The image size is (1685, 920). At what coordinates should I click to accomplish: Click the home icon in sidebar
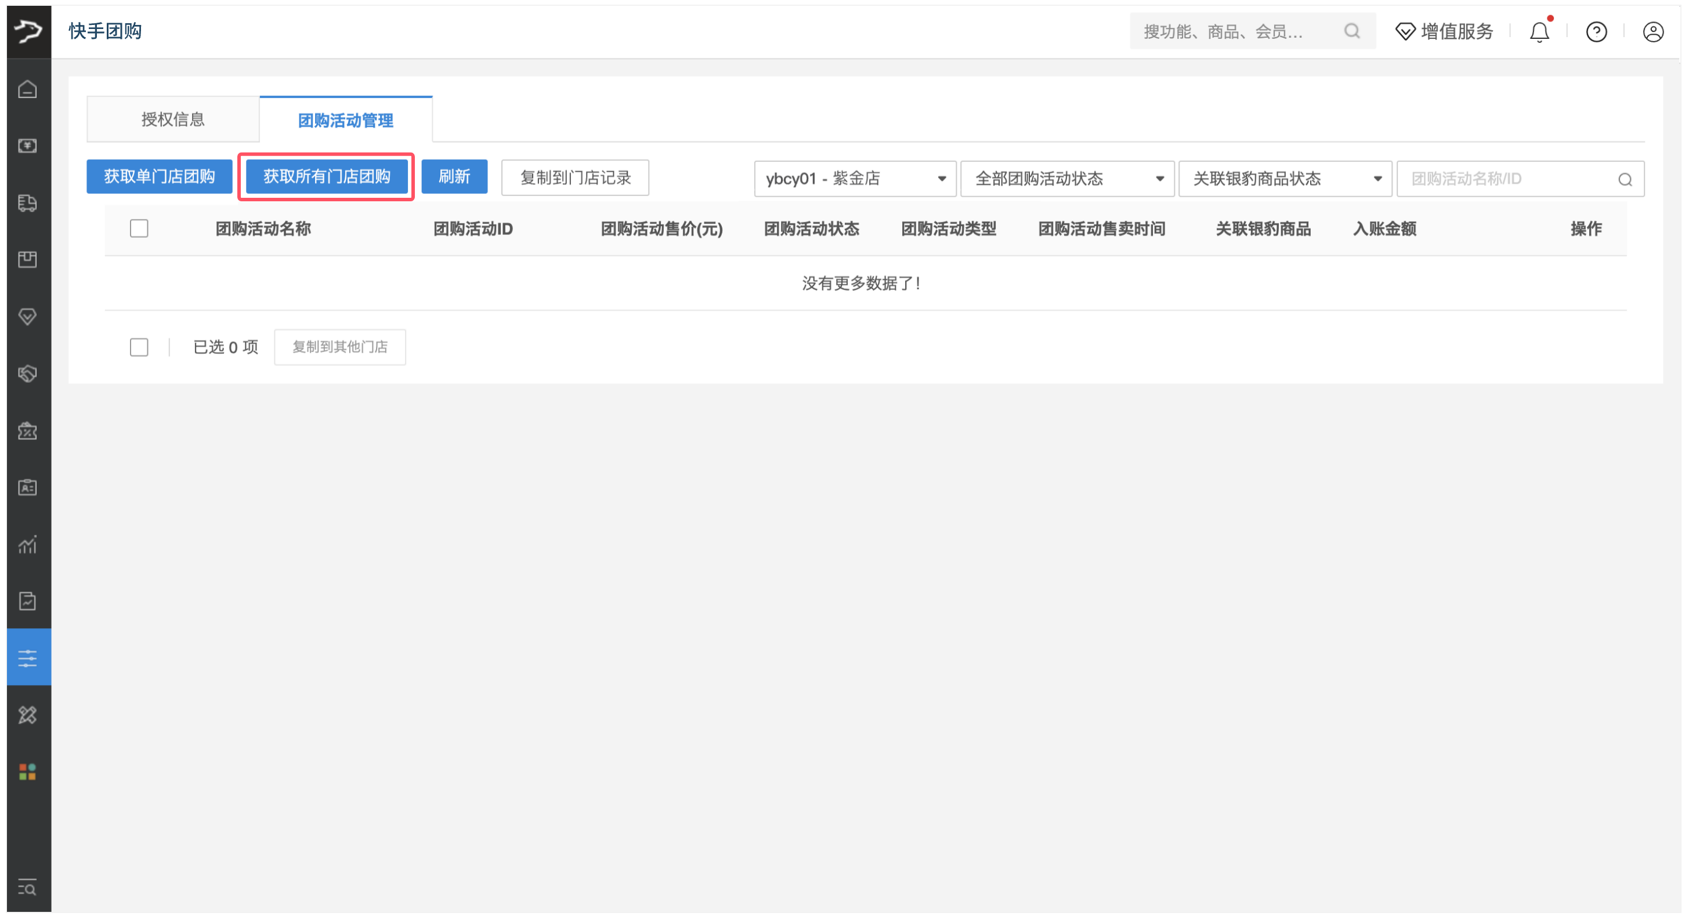27,89
